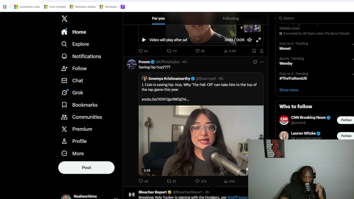Like the Freeze post with 323 likes
The width and height of the screenshot is (354, 199).
tap(201, 181)
